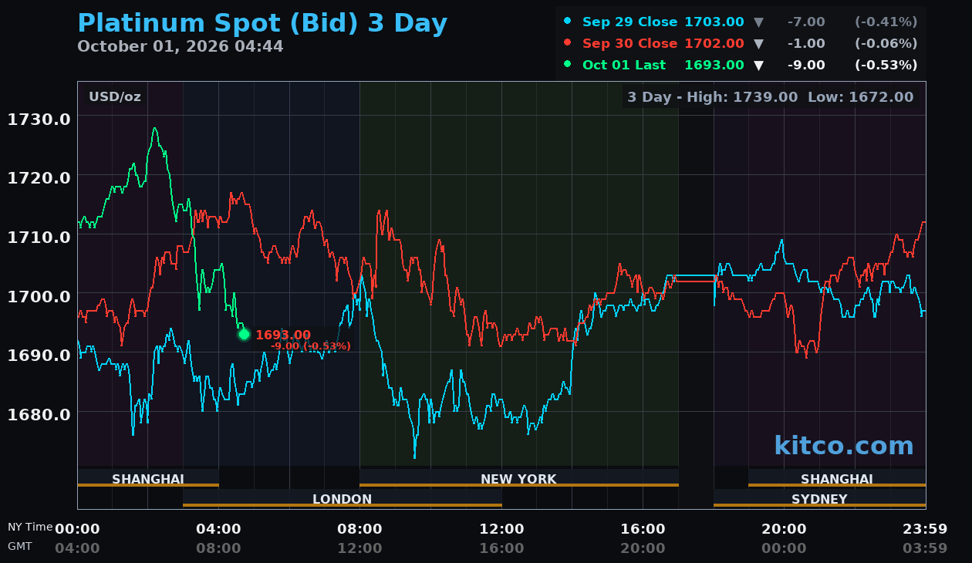Click the 1693.00 last value in legend
This screenshot has width=972, height=563.
[x=714, y=66]
